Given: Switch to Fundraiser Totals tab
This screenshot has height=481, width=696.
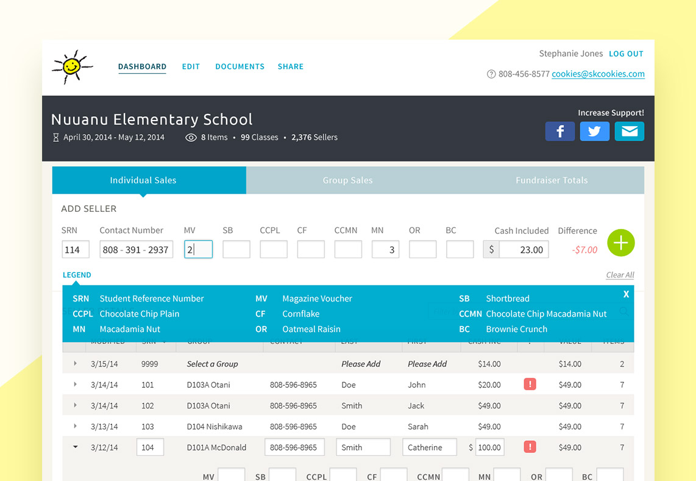Looking at the screenshot, I should click(552, 180).
